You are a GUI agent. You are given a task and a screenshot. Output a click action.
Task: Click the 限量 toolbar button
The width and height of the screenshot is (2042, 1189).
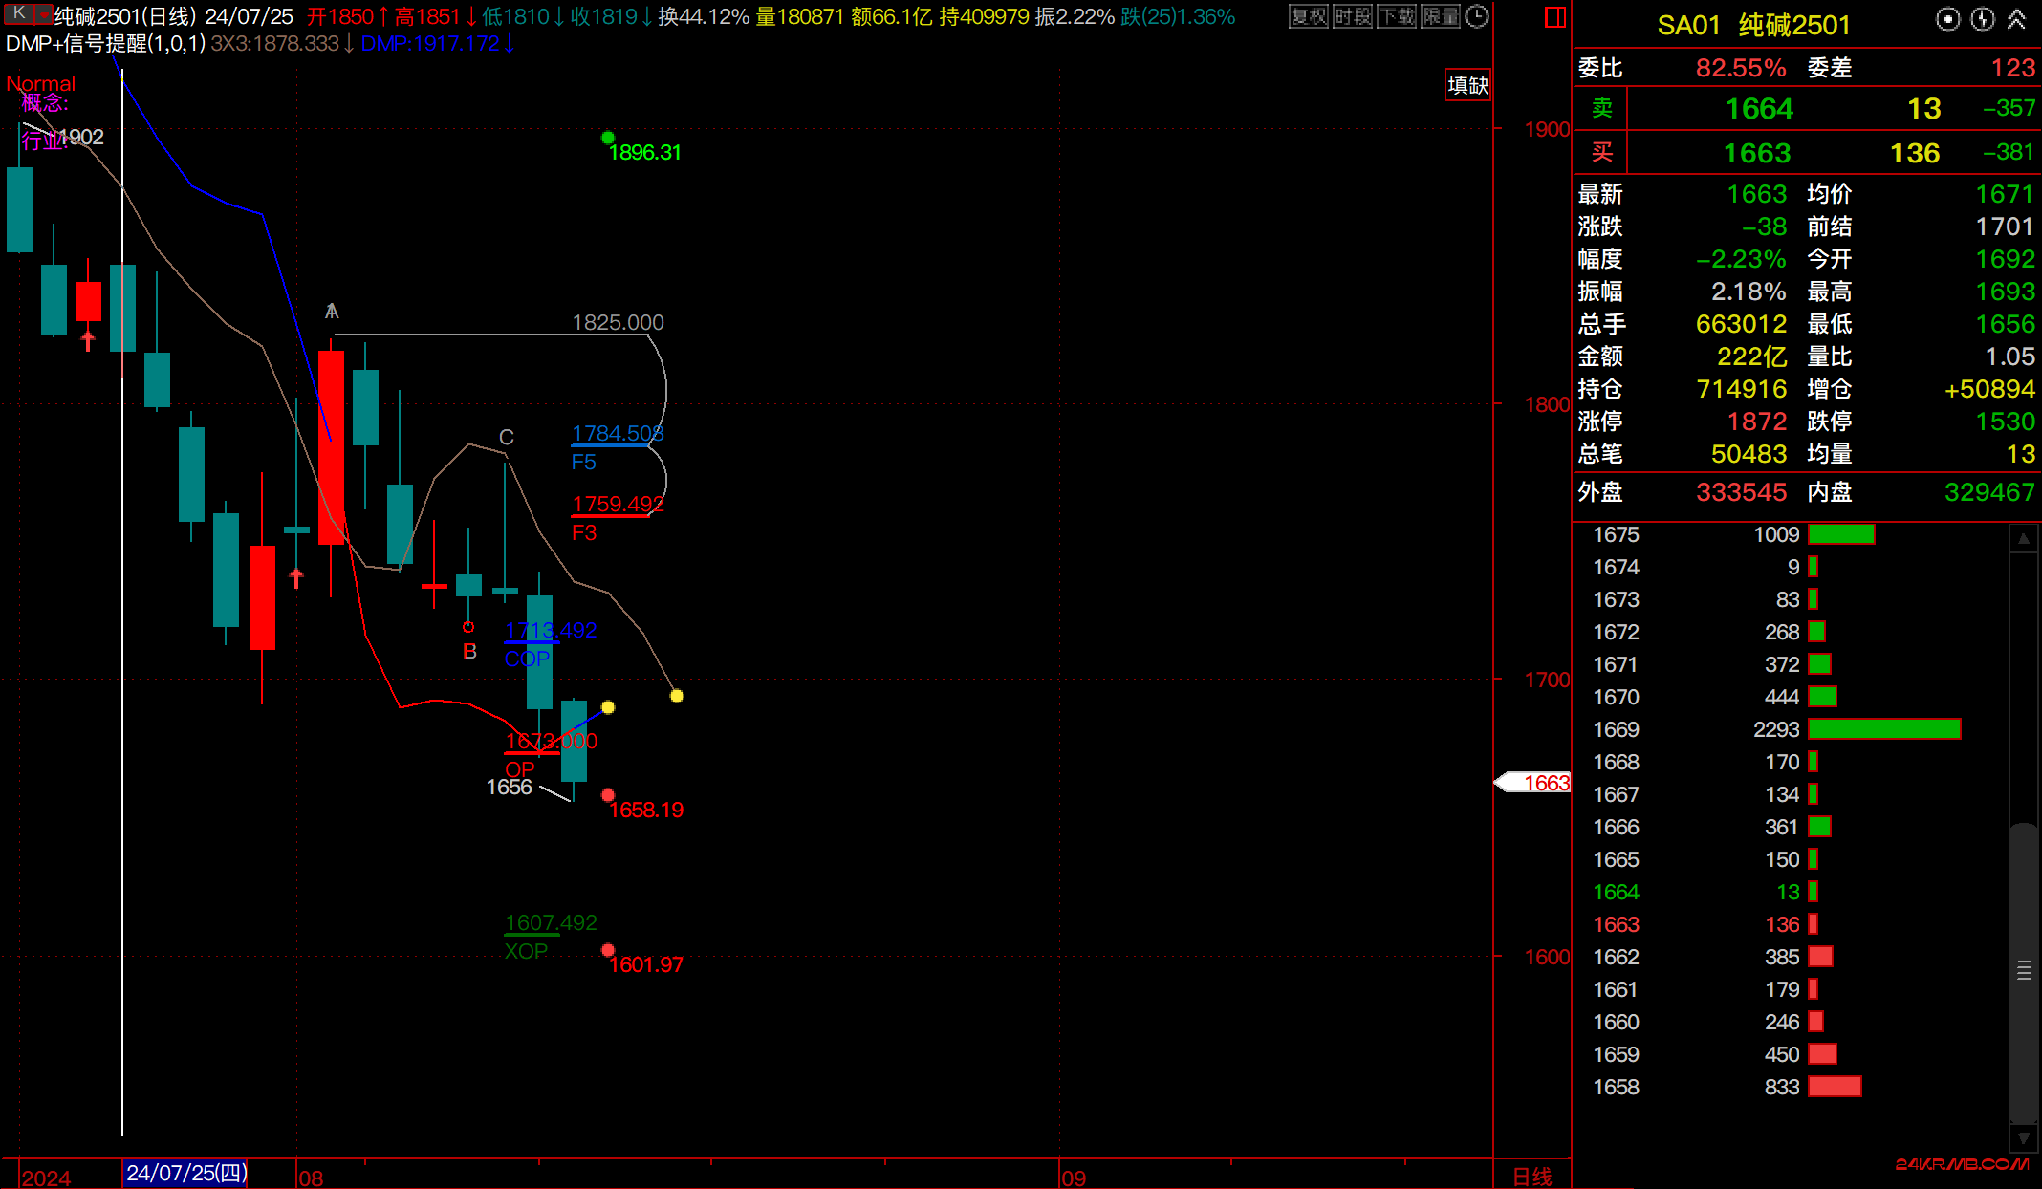(x=1440, y=16)
